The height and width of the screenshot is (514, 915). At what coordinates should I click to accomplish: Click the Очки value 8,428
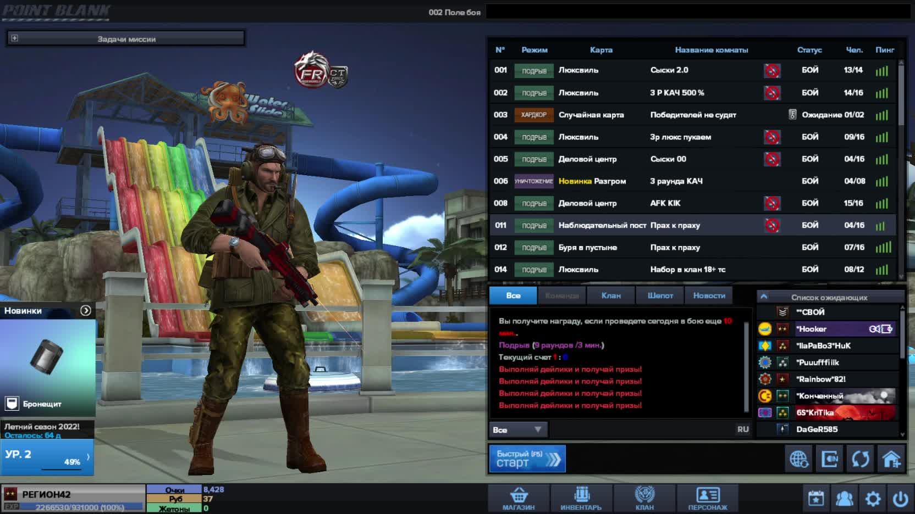click(213, 489)
